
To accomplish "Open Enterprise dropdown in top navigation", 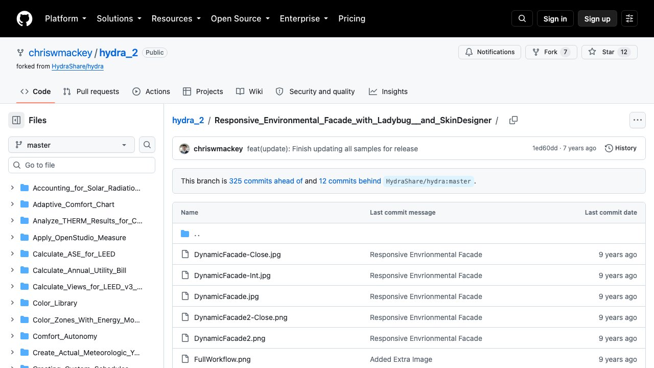I will [303, 18].
